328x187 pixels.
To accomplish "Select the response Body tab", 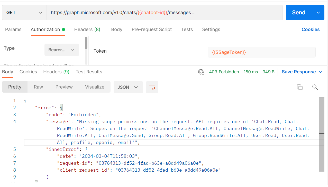I will (x=8, y=72).
